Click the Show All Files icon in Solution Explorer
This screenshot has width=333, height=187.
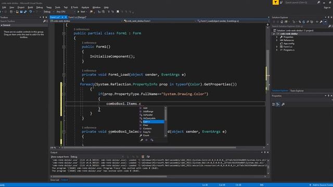[x=312, y=22]
